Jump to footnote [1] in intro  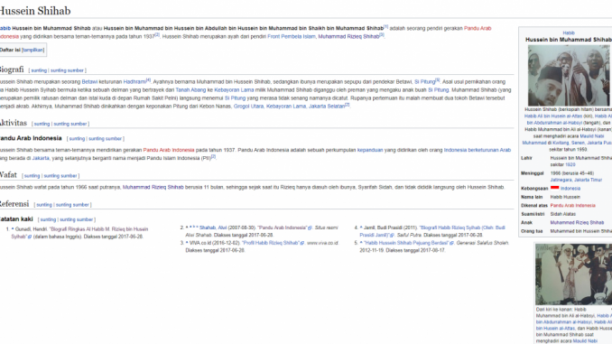tap(385, 26)
